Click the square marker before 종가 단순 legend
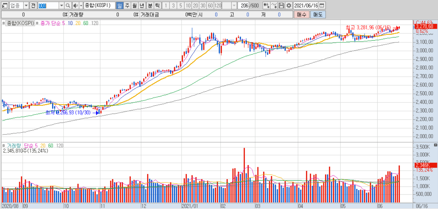The width and height of the screenshot is (438, 209). click(x=37, y=23)
